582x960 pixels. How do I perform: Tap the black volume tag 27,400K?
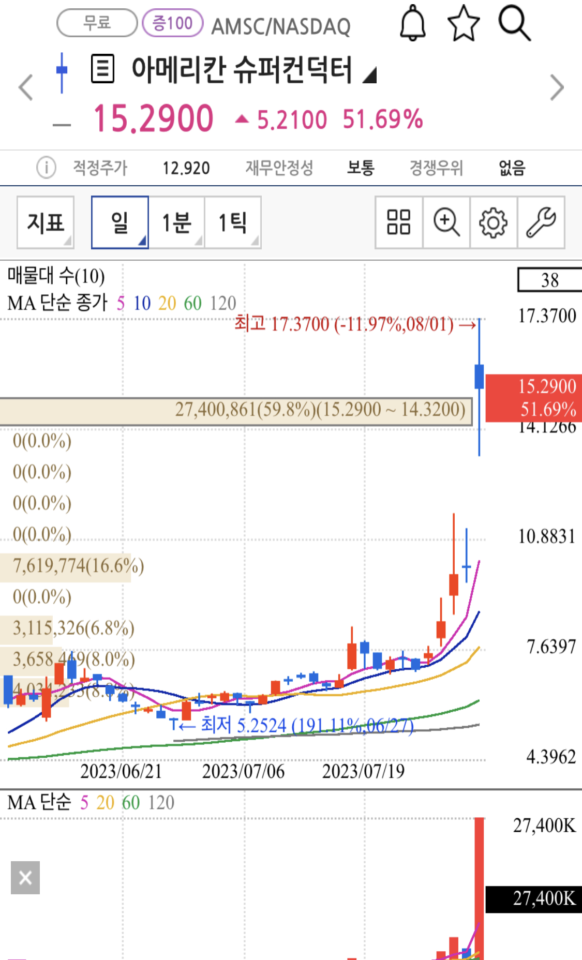(x=534, y=898)
